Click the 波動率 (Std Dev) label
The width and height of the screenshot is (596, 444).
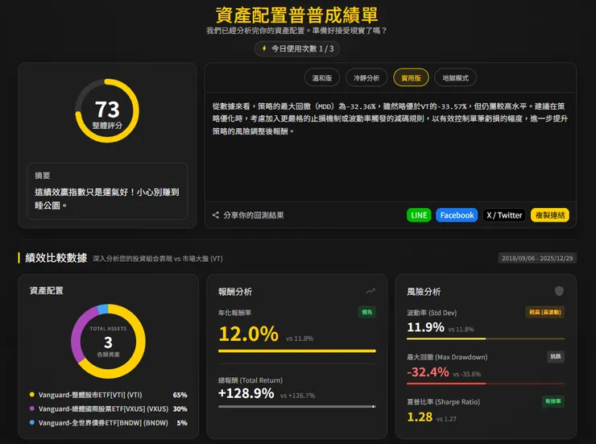pos(432,313)
